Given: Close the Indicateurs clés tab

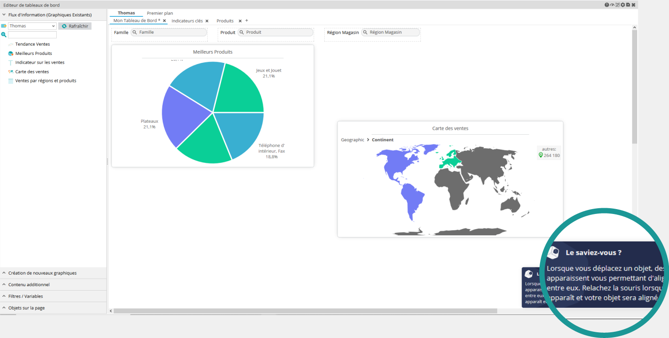Looking at the screenshot, I should [x=207, y=21].
